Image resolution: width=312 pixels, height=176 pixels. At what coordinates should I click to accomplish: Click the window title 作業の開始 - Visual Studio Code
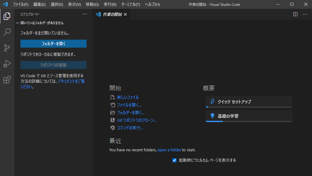(214, 4)
